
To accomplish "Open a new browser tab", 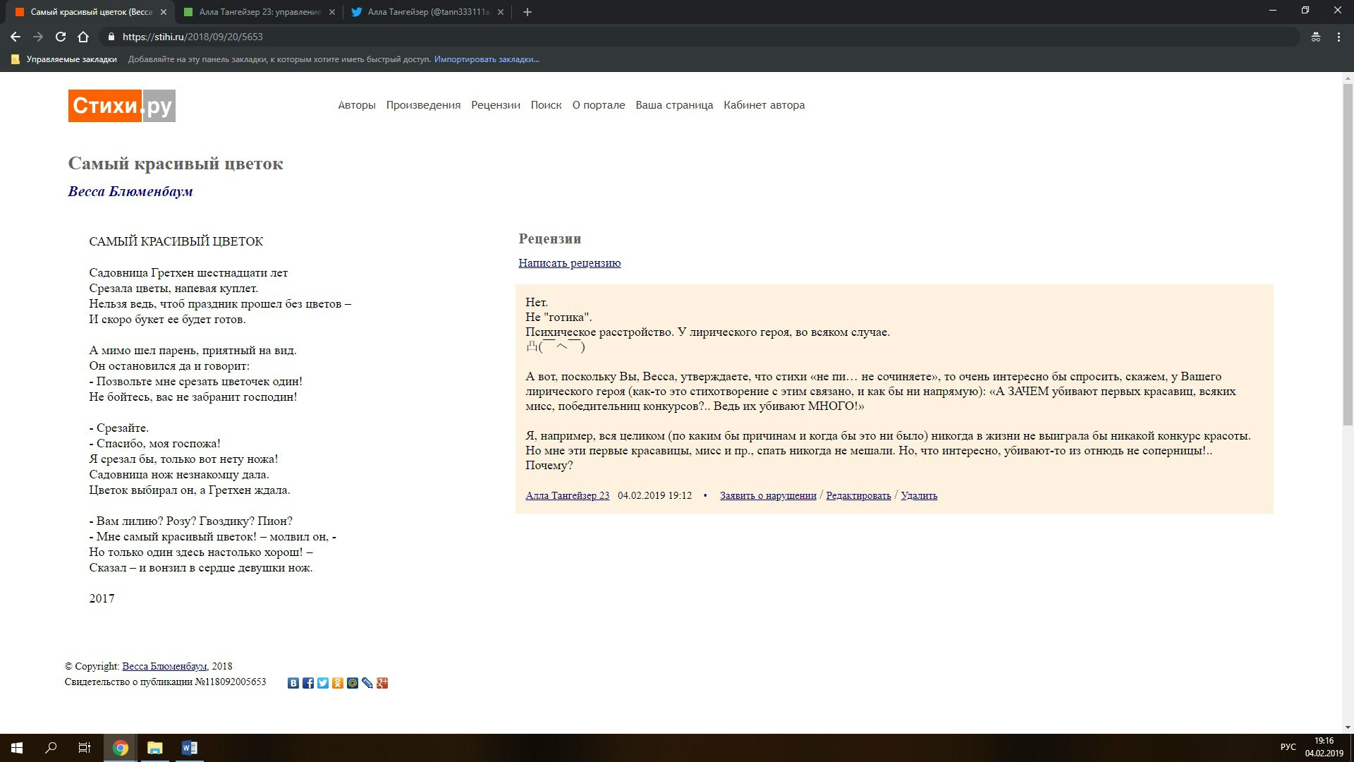I will pos(527,12).
